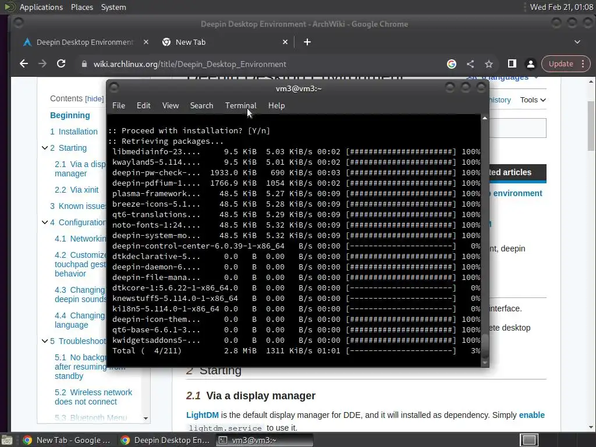Click the Total ( 4/211) progress line
This screenshot has width=596, height=447.
tap(296, 350)
